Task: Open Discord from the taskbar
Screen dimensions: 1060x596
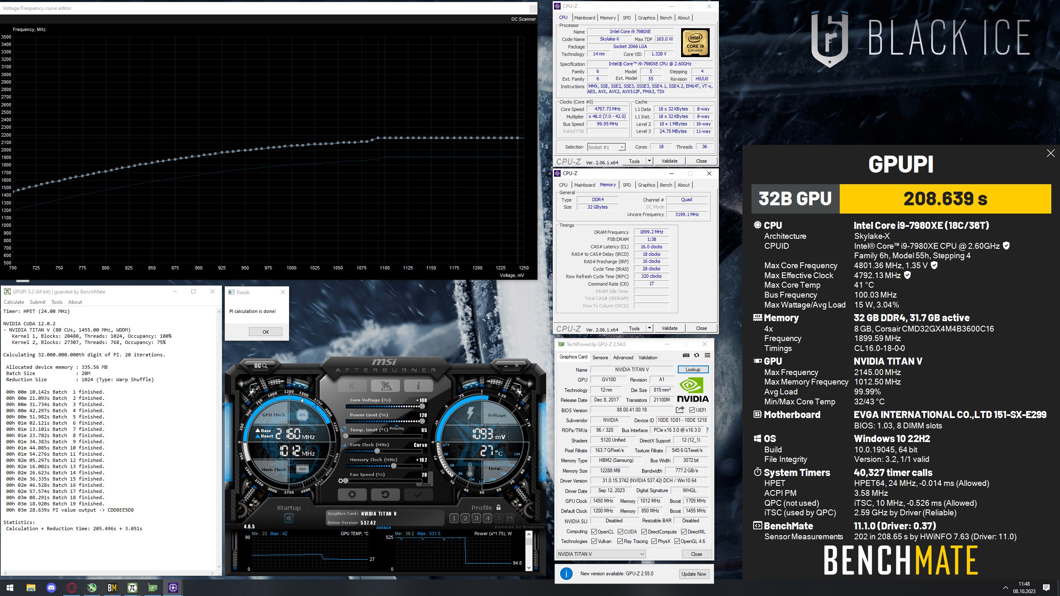Action: (51, 587)
